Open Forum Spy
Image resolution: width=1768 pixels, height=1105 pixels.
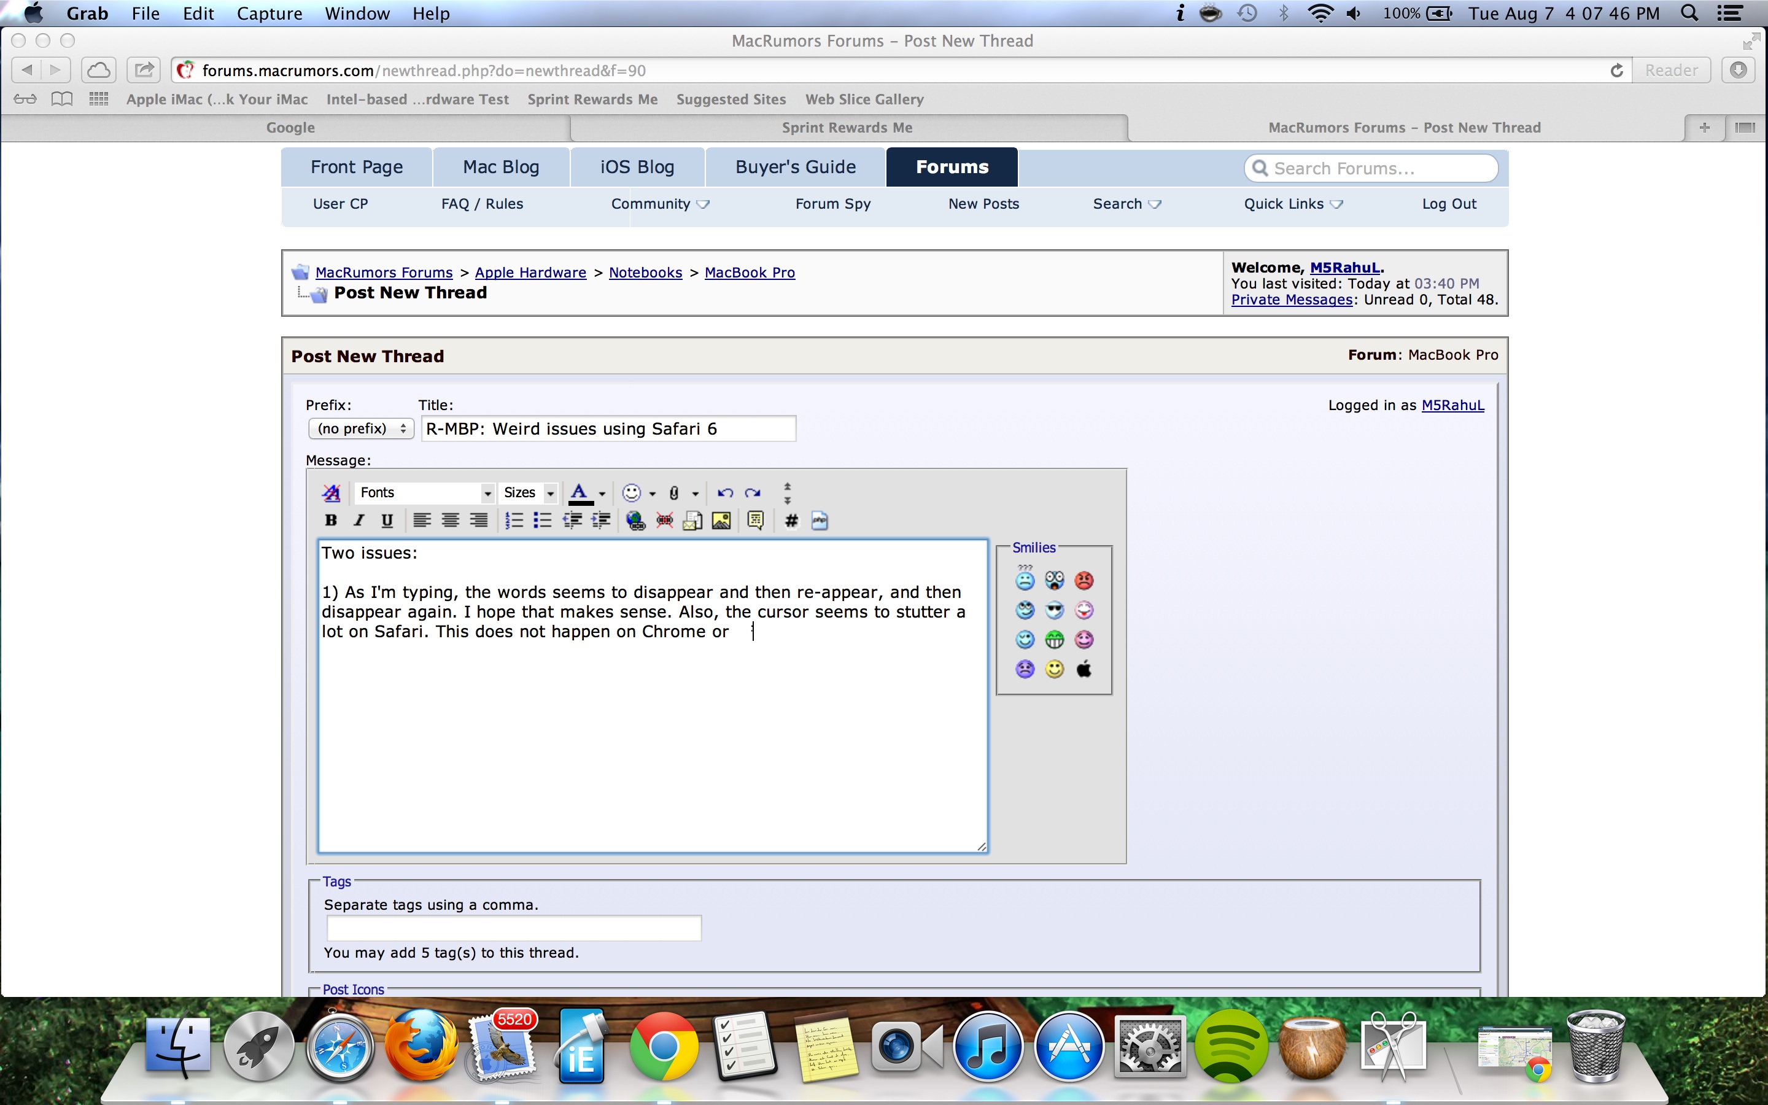tap(833, 204)
